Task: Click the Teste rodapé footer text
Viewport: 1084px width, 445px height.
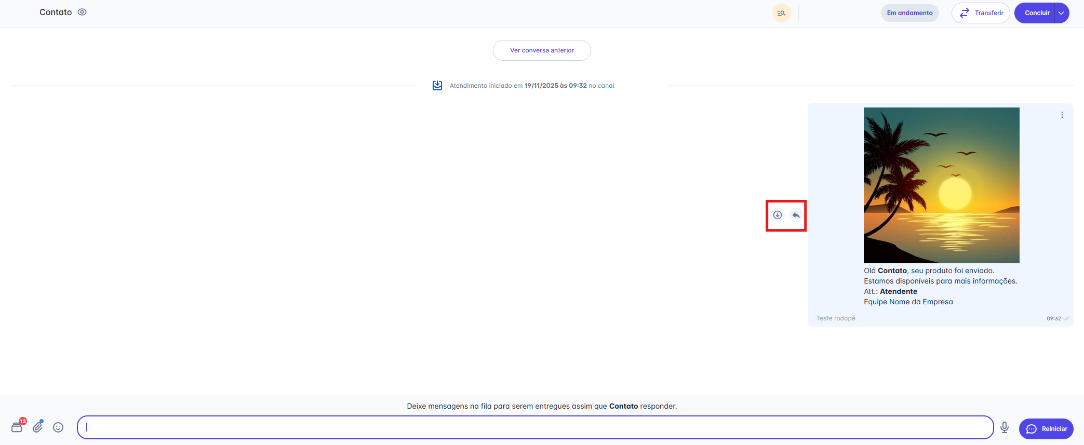Action: click(835, 318)
